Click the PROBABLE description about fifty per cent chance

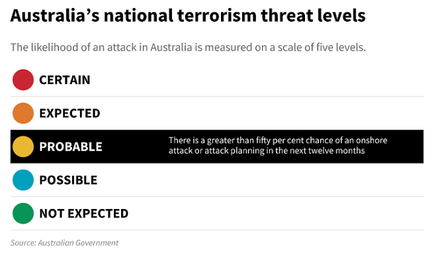click(x=278, y=146)
